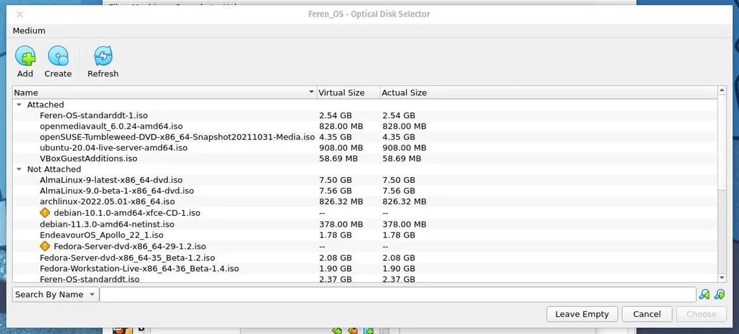Screen dimensions: 739x334
Task: Close the Optical Disk Selector window
Action: click(20, 14)
